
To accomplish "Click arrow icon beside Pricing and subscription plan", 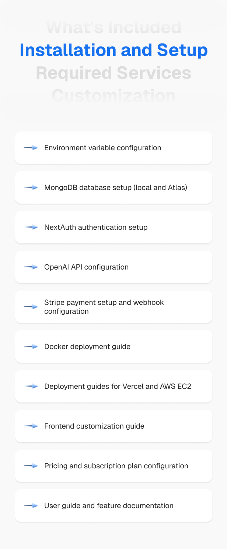I will (x=31, y=466).
